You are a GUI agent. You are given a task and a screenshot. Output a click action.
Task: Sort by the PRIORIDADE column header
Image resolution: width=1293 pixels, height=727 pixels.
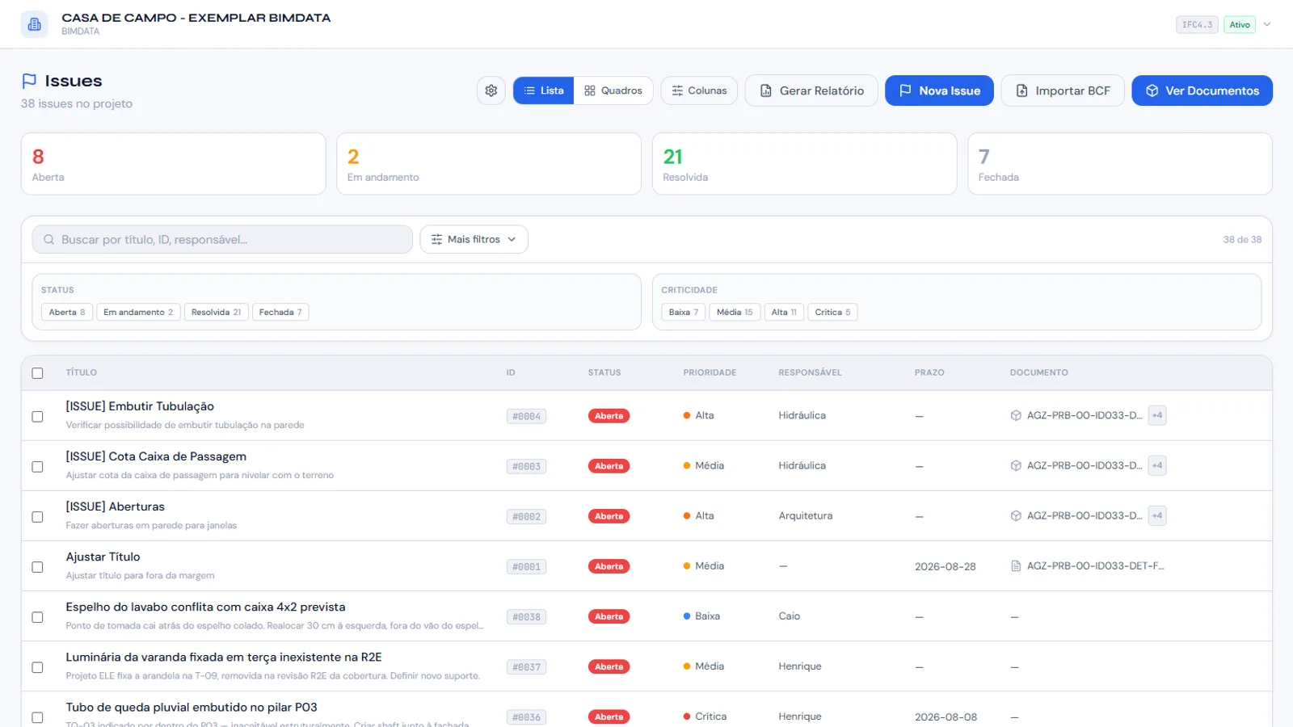tap(710, 372)
